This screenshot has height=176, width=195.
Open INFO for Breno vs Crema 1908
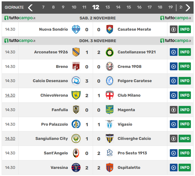click(185, 67)
